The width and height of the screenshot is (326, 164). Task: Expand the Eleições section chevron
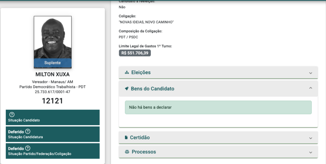(311, 73)
